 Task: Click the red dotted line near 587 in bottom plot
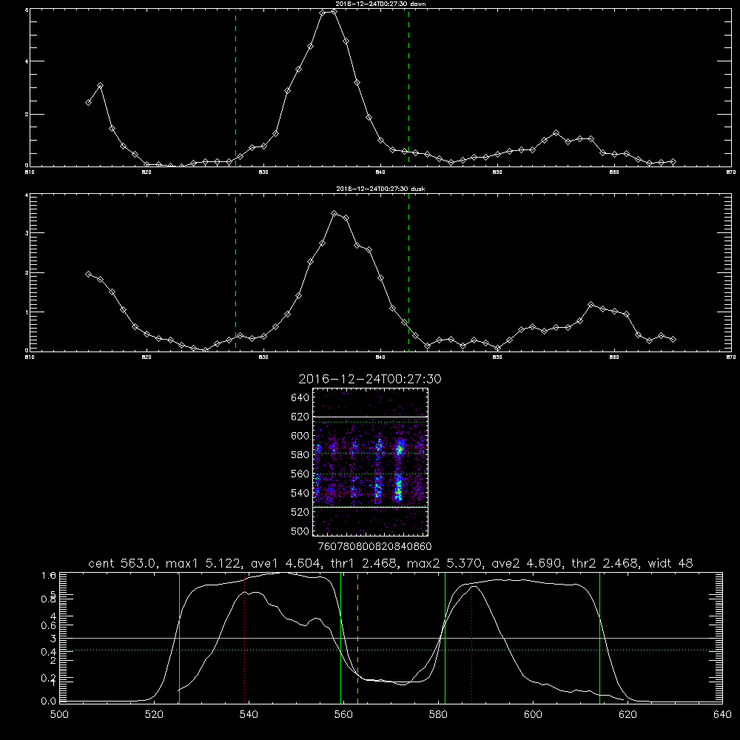471,638
